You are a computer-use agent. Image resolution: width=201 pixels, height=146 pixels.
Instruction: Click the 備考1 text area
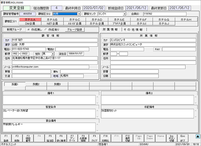click(49, 100)
